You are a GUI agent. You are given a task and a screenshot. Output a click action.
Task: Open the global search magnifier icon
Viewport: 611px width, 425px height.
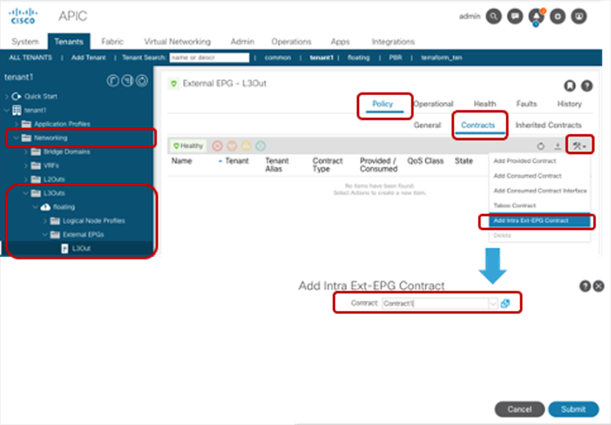point(494,16)
